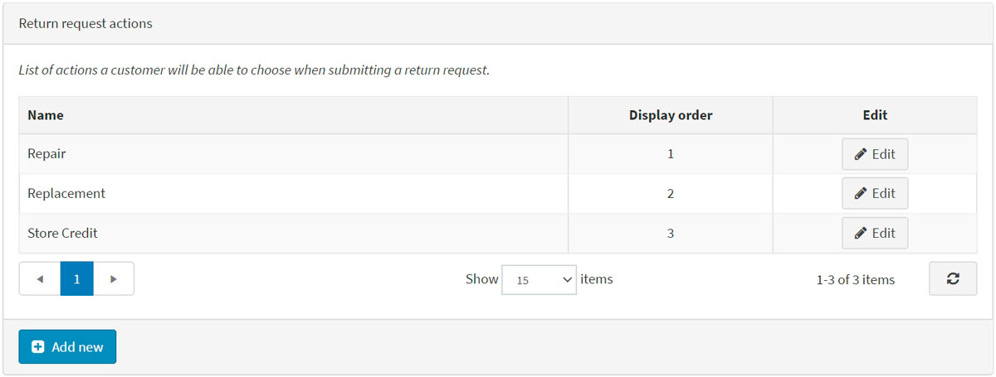Viewport: 996px width, 377px height.
Task: Edit the Replacement return action
Action: [875, 193]
